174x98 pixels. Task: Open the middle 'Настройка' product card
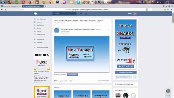(x=82, y=94)
